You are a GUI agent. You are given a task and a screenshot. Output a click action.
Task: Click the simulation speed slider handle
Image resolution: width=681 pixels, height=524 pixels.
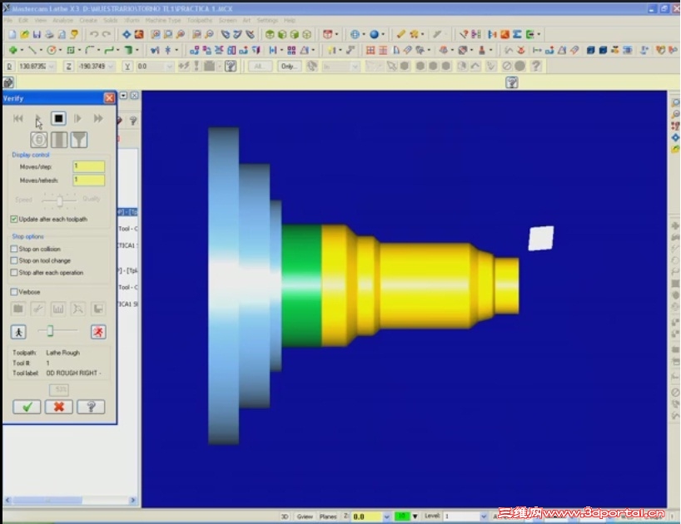point(50,331)
